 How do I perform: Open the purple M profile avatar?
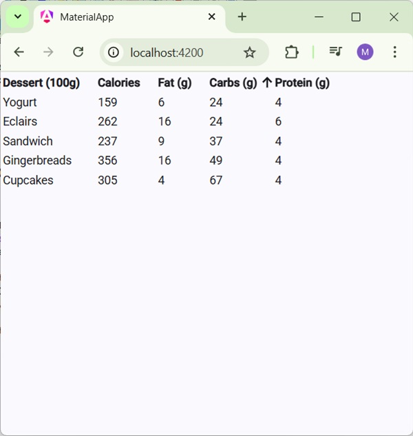[365, 52]
